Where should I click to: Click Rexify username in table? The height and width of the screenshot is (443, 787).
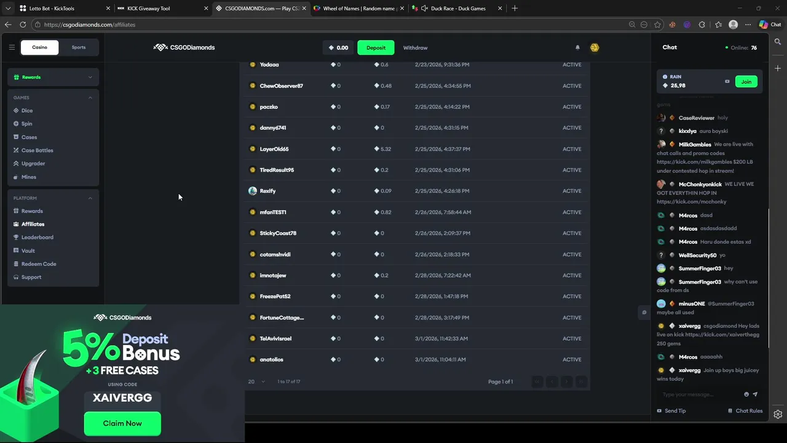click(267, 191)
